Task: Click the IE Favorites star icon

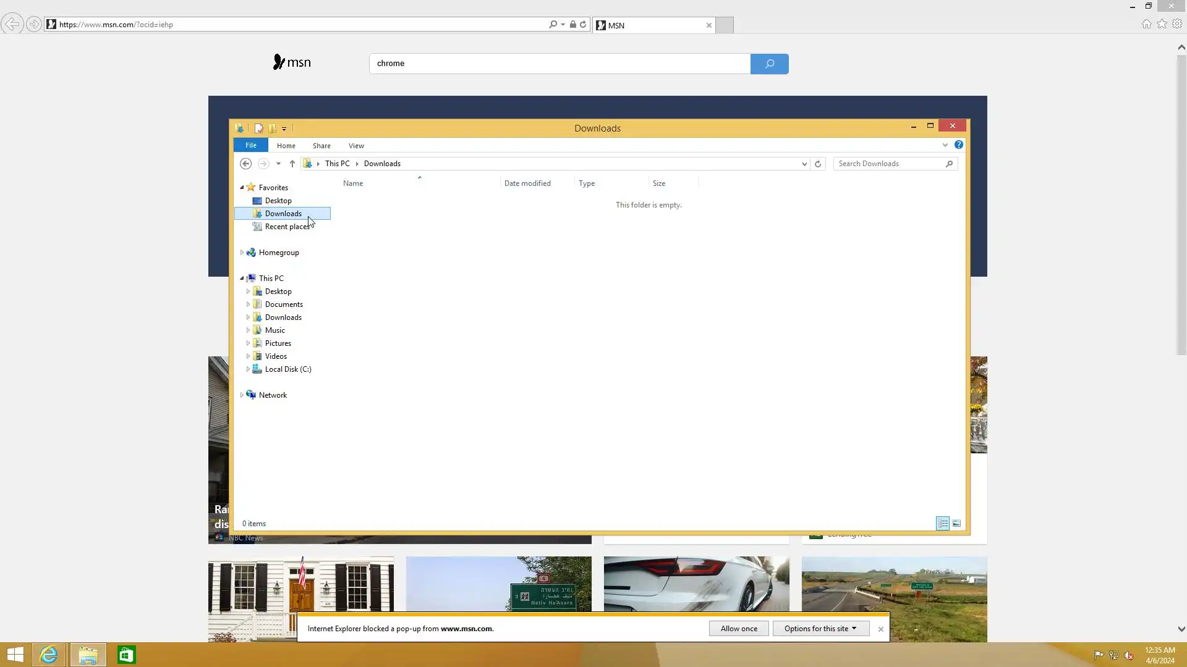Action: coord(1162,24)
